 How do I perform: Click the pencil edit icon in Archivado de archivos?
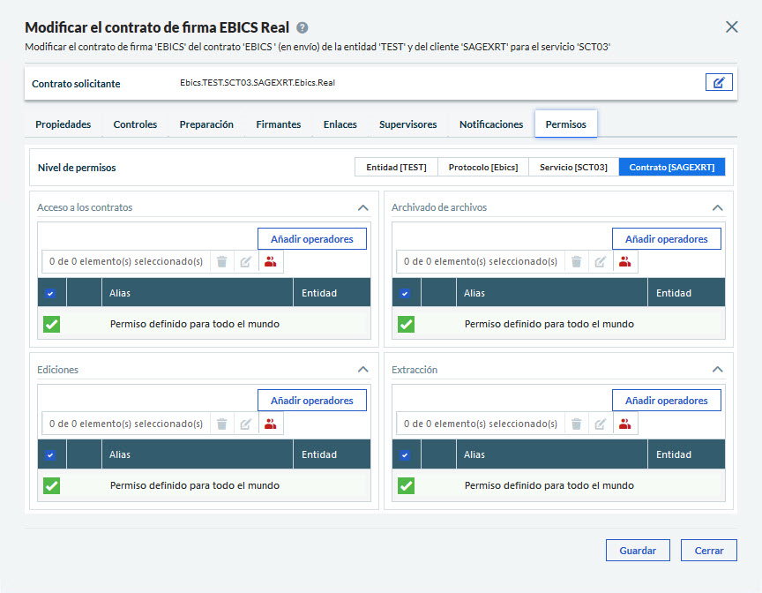click(x=601, y=261)
